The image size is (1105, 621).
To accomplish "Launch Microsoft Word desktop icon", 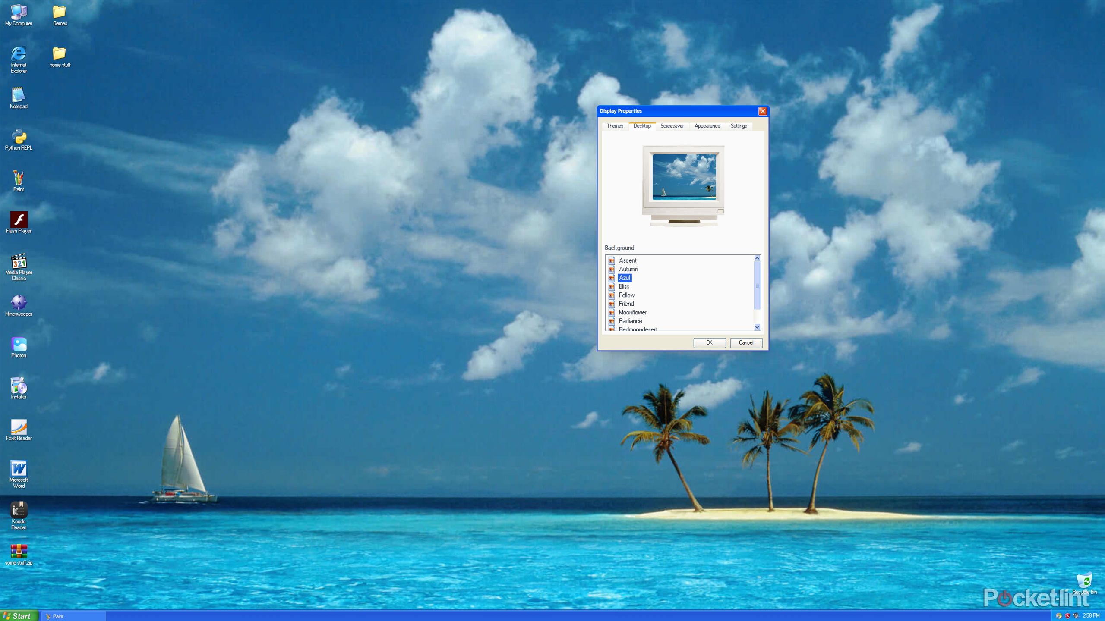I will tap(19, 474).
